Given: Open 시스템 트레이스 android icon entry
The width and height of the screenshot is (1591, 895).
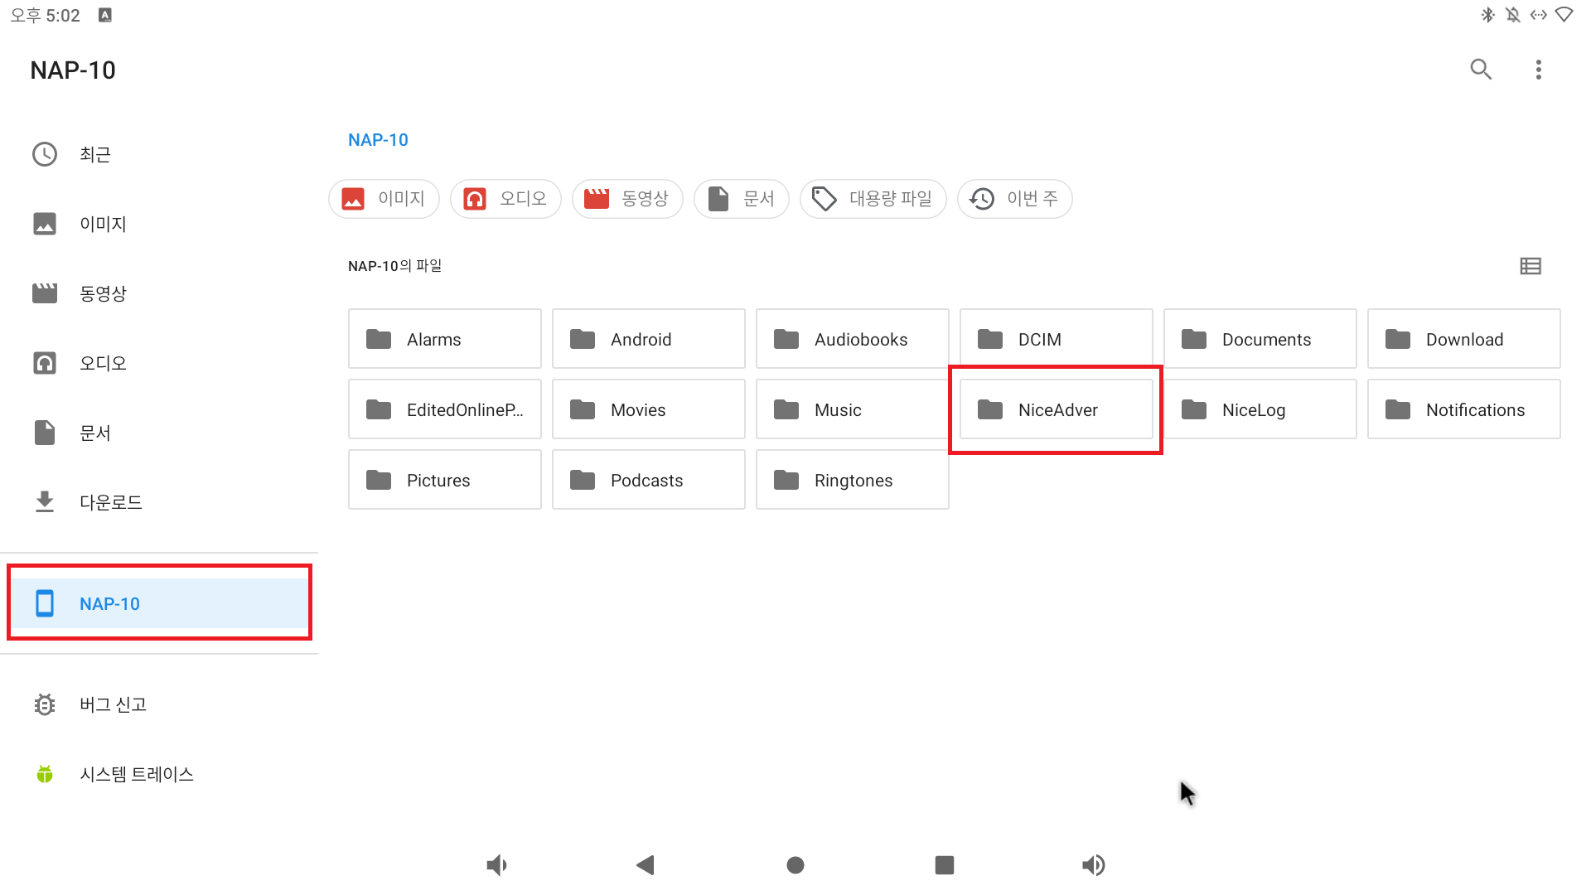Looking at the screenshot, I should click(45, 774).
